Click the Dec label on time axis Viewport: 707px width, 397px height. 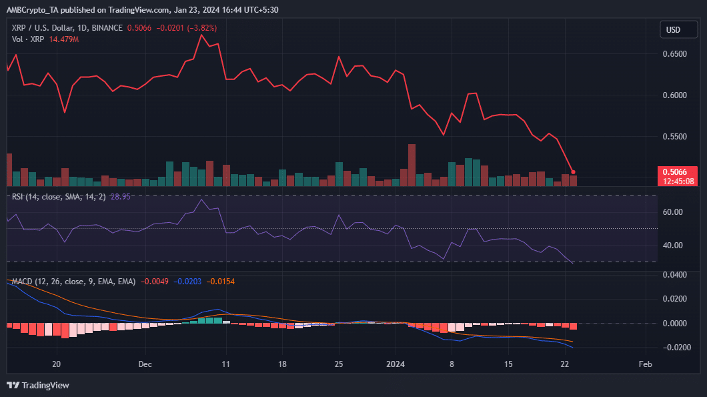pyautogui.click(x=145, y=364)
